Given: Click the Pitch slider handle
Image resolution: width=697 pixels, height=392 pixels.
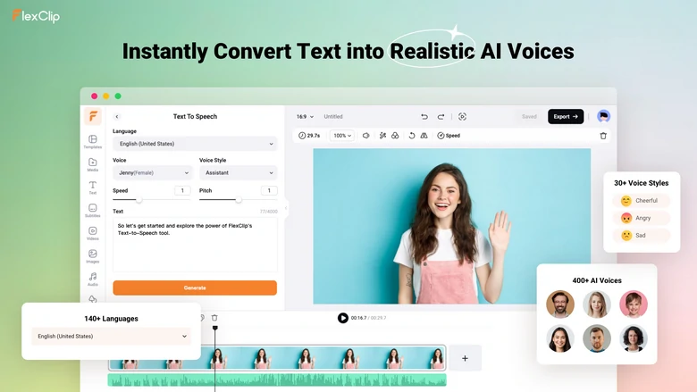Looking at the screenshot, I should coord(239,200).
